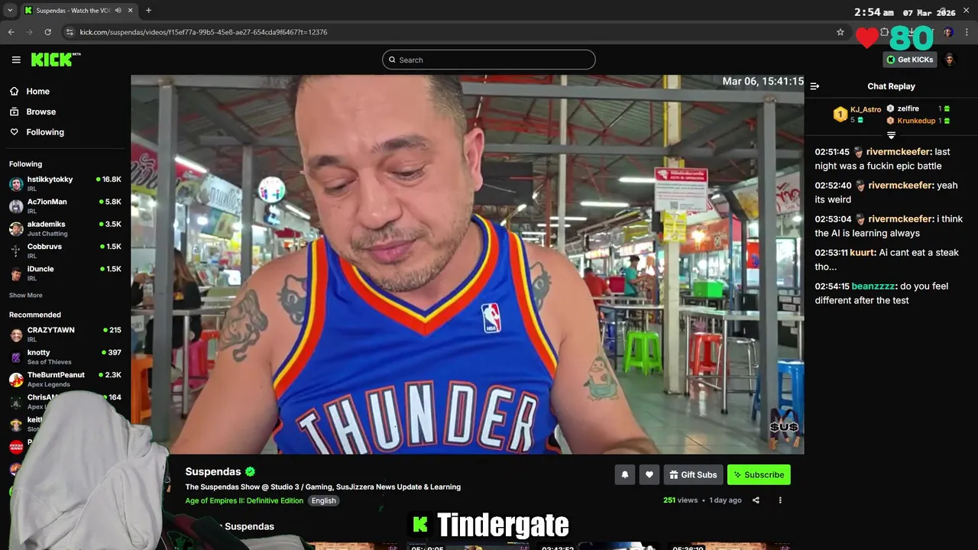The height and width of the screenshot is (550, 978).
Task: Go to Home in sidebar
Action: click(x=37, y=91)
